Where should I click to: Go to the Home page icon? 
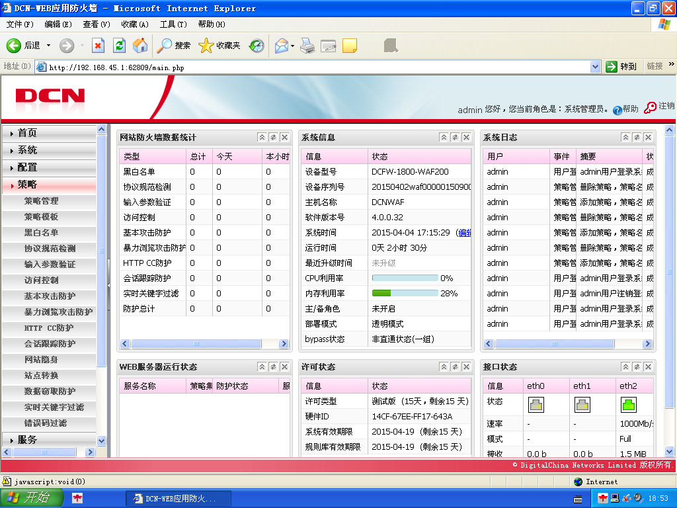point(140,46)
